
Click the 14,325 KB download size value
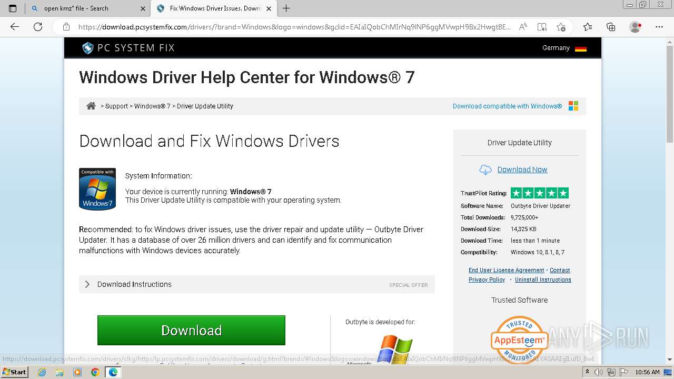523,229
